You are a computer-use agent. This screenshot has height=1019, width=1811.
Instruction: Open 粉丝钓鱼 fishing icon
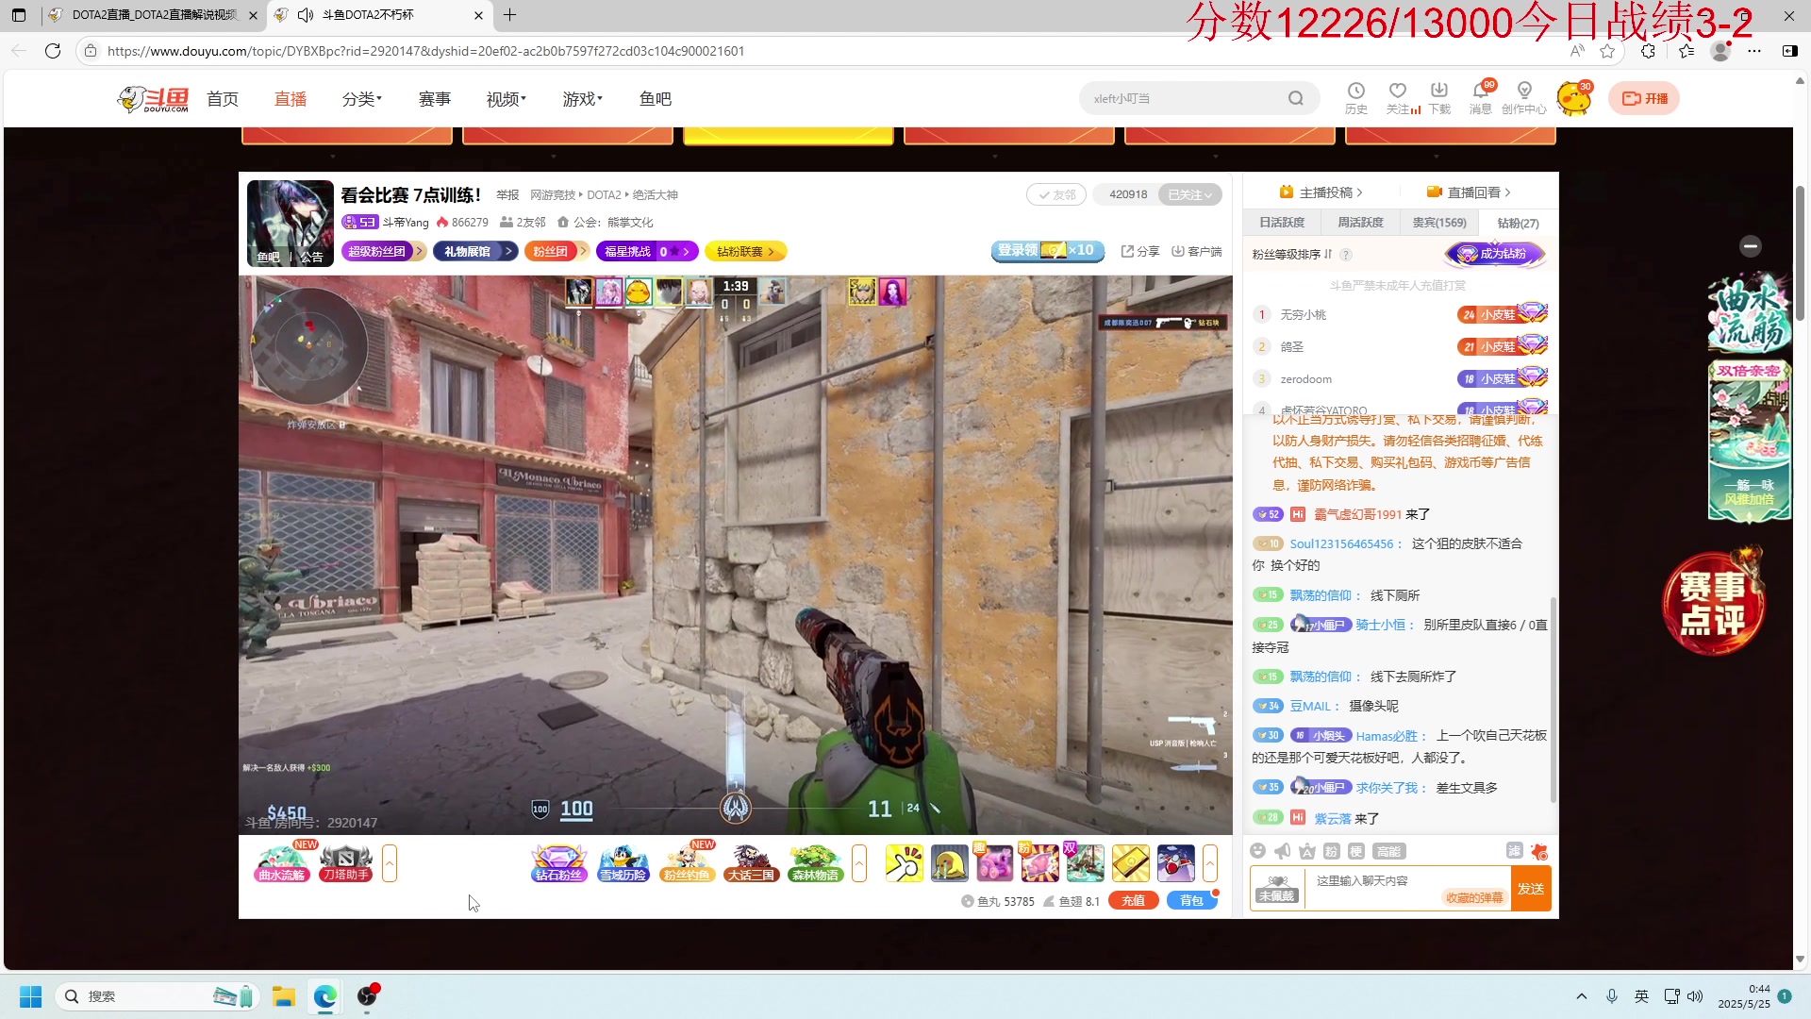(x=688, y=862)
